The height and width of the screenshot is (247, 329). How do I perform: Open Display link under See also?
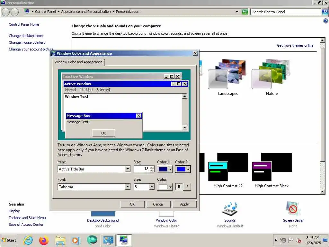[x=14, y=211]
